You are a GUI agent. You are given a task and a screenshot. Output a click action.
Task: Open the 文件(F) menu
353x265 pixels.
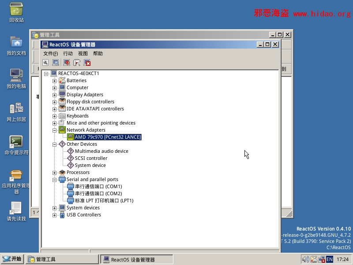(50, 53)
